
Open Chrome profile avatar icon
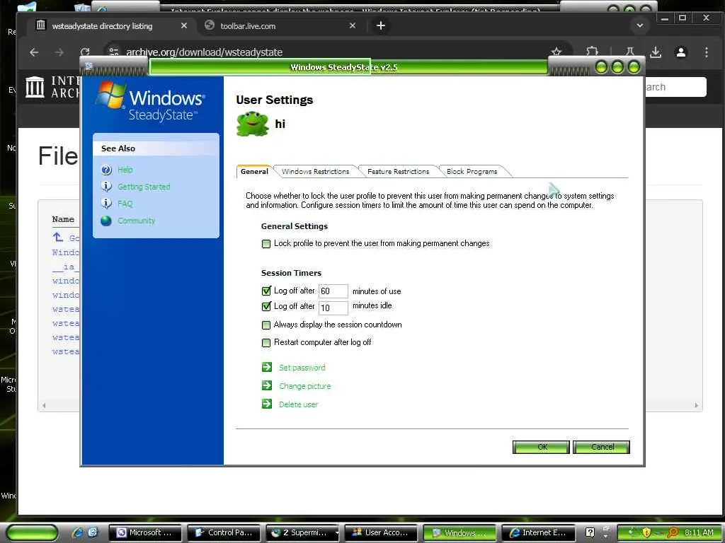tap(681, 52)
